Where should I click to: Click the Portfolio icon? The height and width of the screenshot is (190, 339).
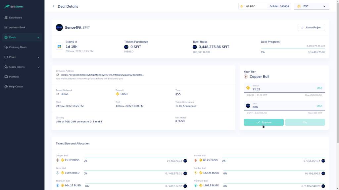coord(6,77)
